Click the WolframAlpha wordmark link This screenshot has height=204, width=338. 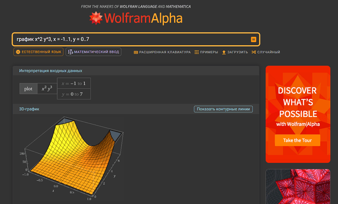coord(143,18)
